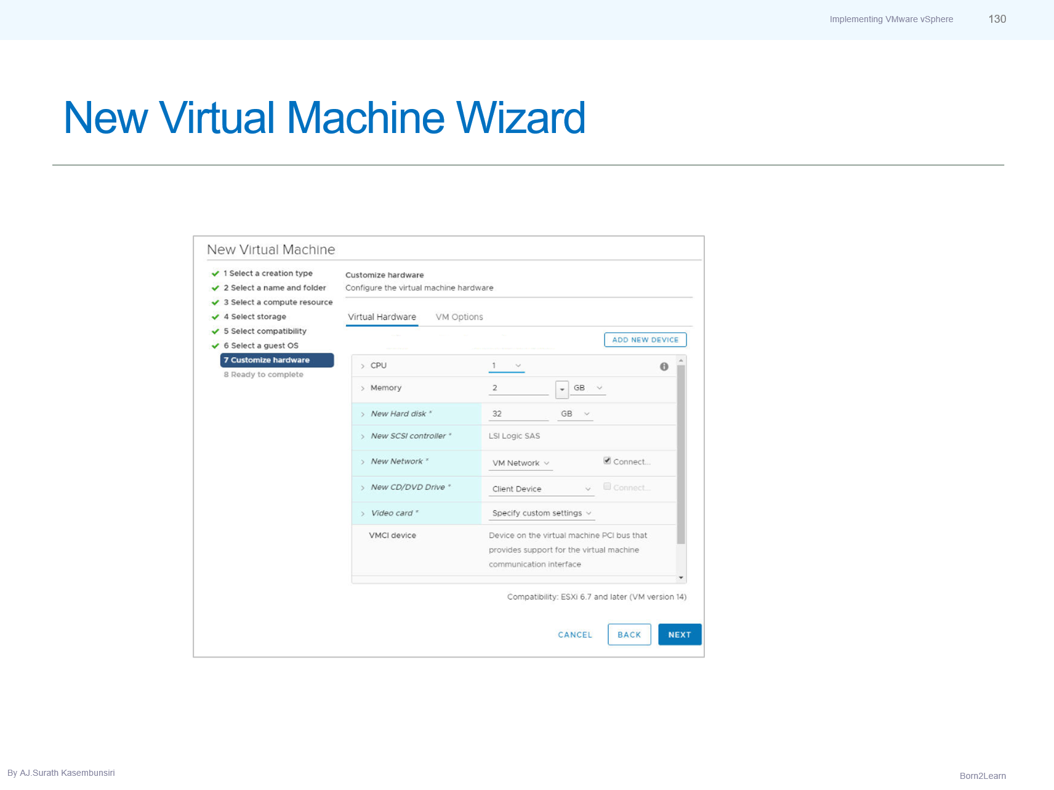Click NEXT to proceed in the wizard

pyautogui.click(x=680, y=634)
